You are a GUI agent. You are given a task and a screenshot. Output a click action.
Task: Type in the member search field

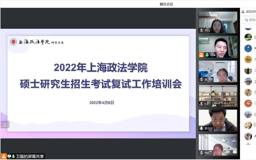point(252,20)
